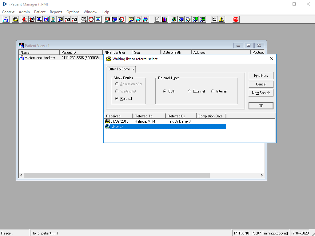Click status bar text No. of patients is 1
The image size is (315, 236).
pos(45,233)
